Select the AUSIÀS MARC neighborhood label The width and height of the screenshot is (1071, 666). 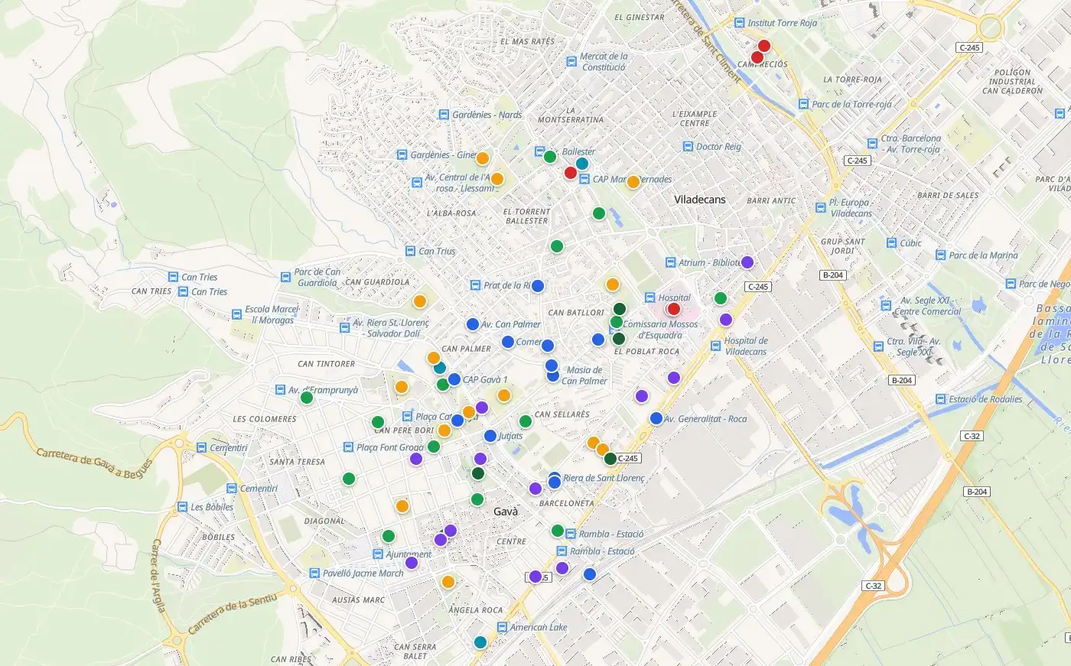click(359, 600)
